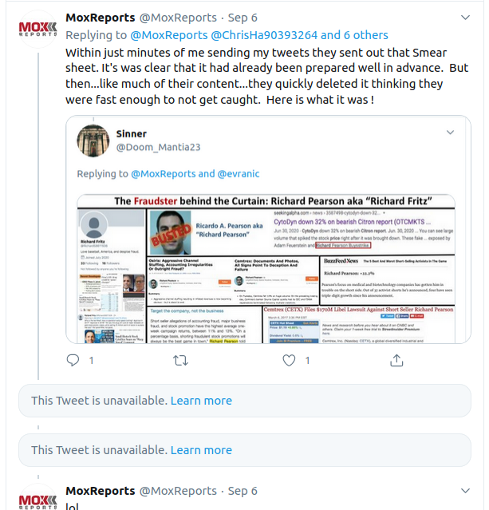Open the share upload icon
The image size is (489, 510).
396,361
